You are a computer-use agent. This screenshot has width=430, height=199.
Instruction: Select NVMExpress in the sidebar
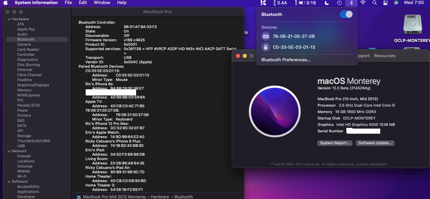[28, 95]
